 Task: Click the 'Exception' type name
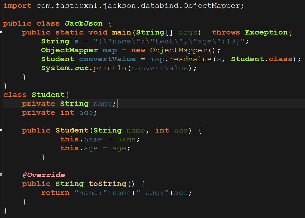[x=266, y=32]
